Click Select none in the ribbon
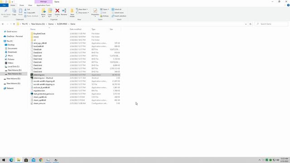Viewport: 290px width, 163px height. pyautogui.click(x=118, y=13)
